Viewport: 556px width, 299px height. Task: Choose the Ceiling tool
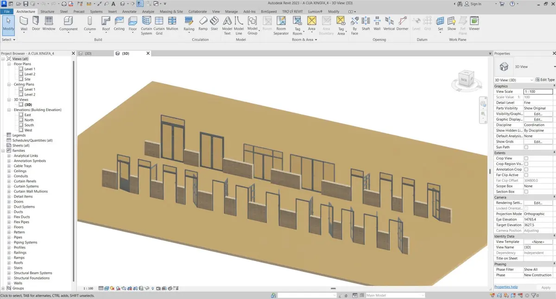(x=119, y=24)
